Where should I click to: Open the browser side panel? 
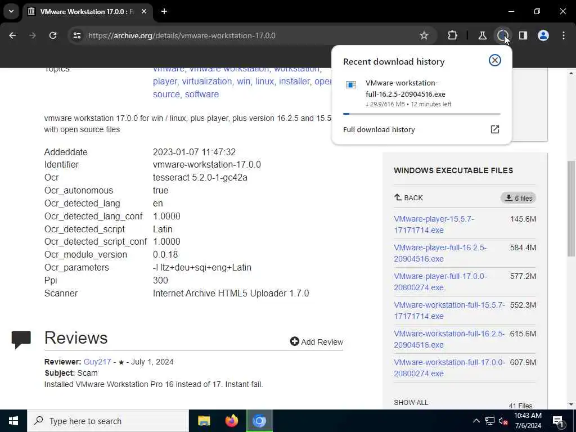click(523, 35)
